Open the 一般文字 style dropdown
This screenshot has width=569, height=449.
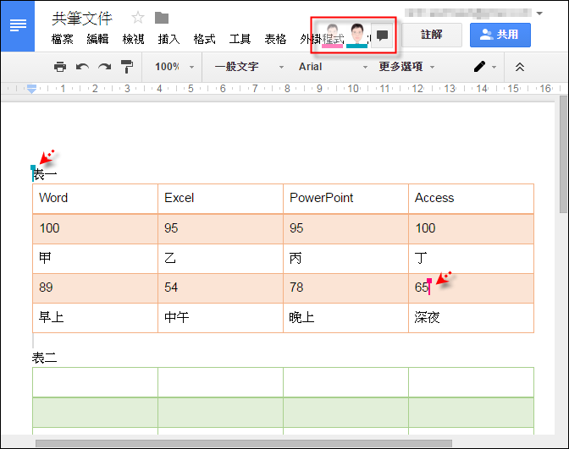point(249,67)
